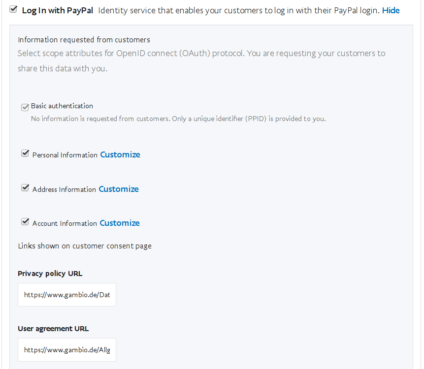Hide the Log In with PayPal section

pyautogui.click(x=391, y=10)
